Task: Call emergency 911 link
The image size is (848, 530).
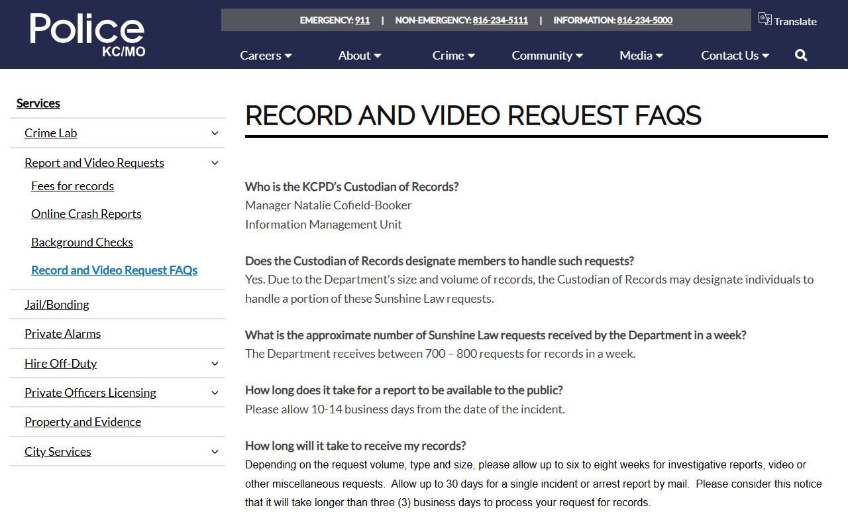Action: pos(362,21)
